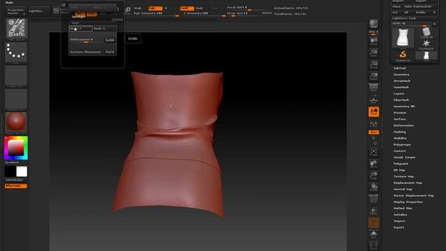Click the Scroll canvas icon
The width and height of the screenshot is (446, 251).
(x=374, y=42)
